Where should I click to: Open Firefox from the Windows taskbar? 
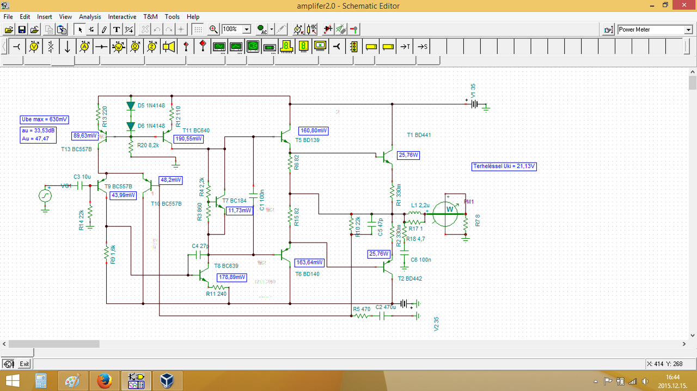(105, 381)
